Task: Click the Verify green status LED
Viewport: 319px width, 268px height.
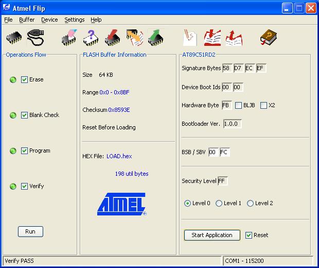Action: coord(13,187)
